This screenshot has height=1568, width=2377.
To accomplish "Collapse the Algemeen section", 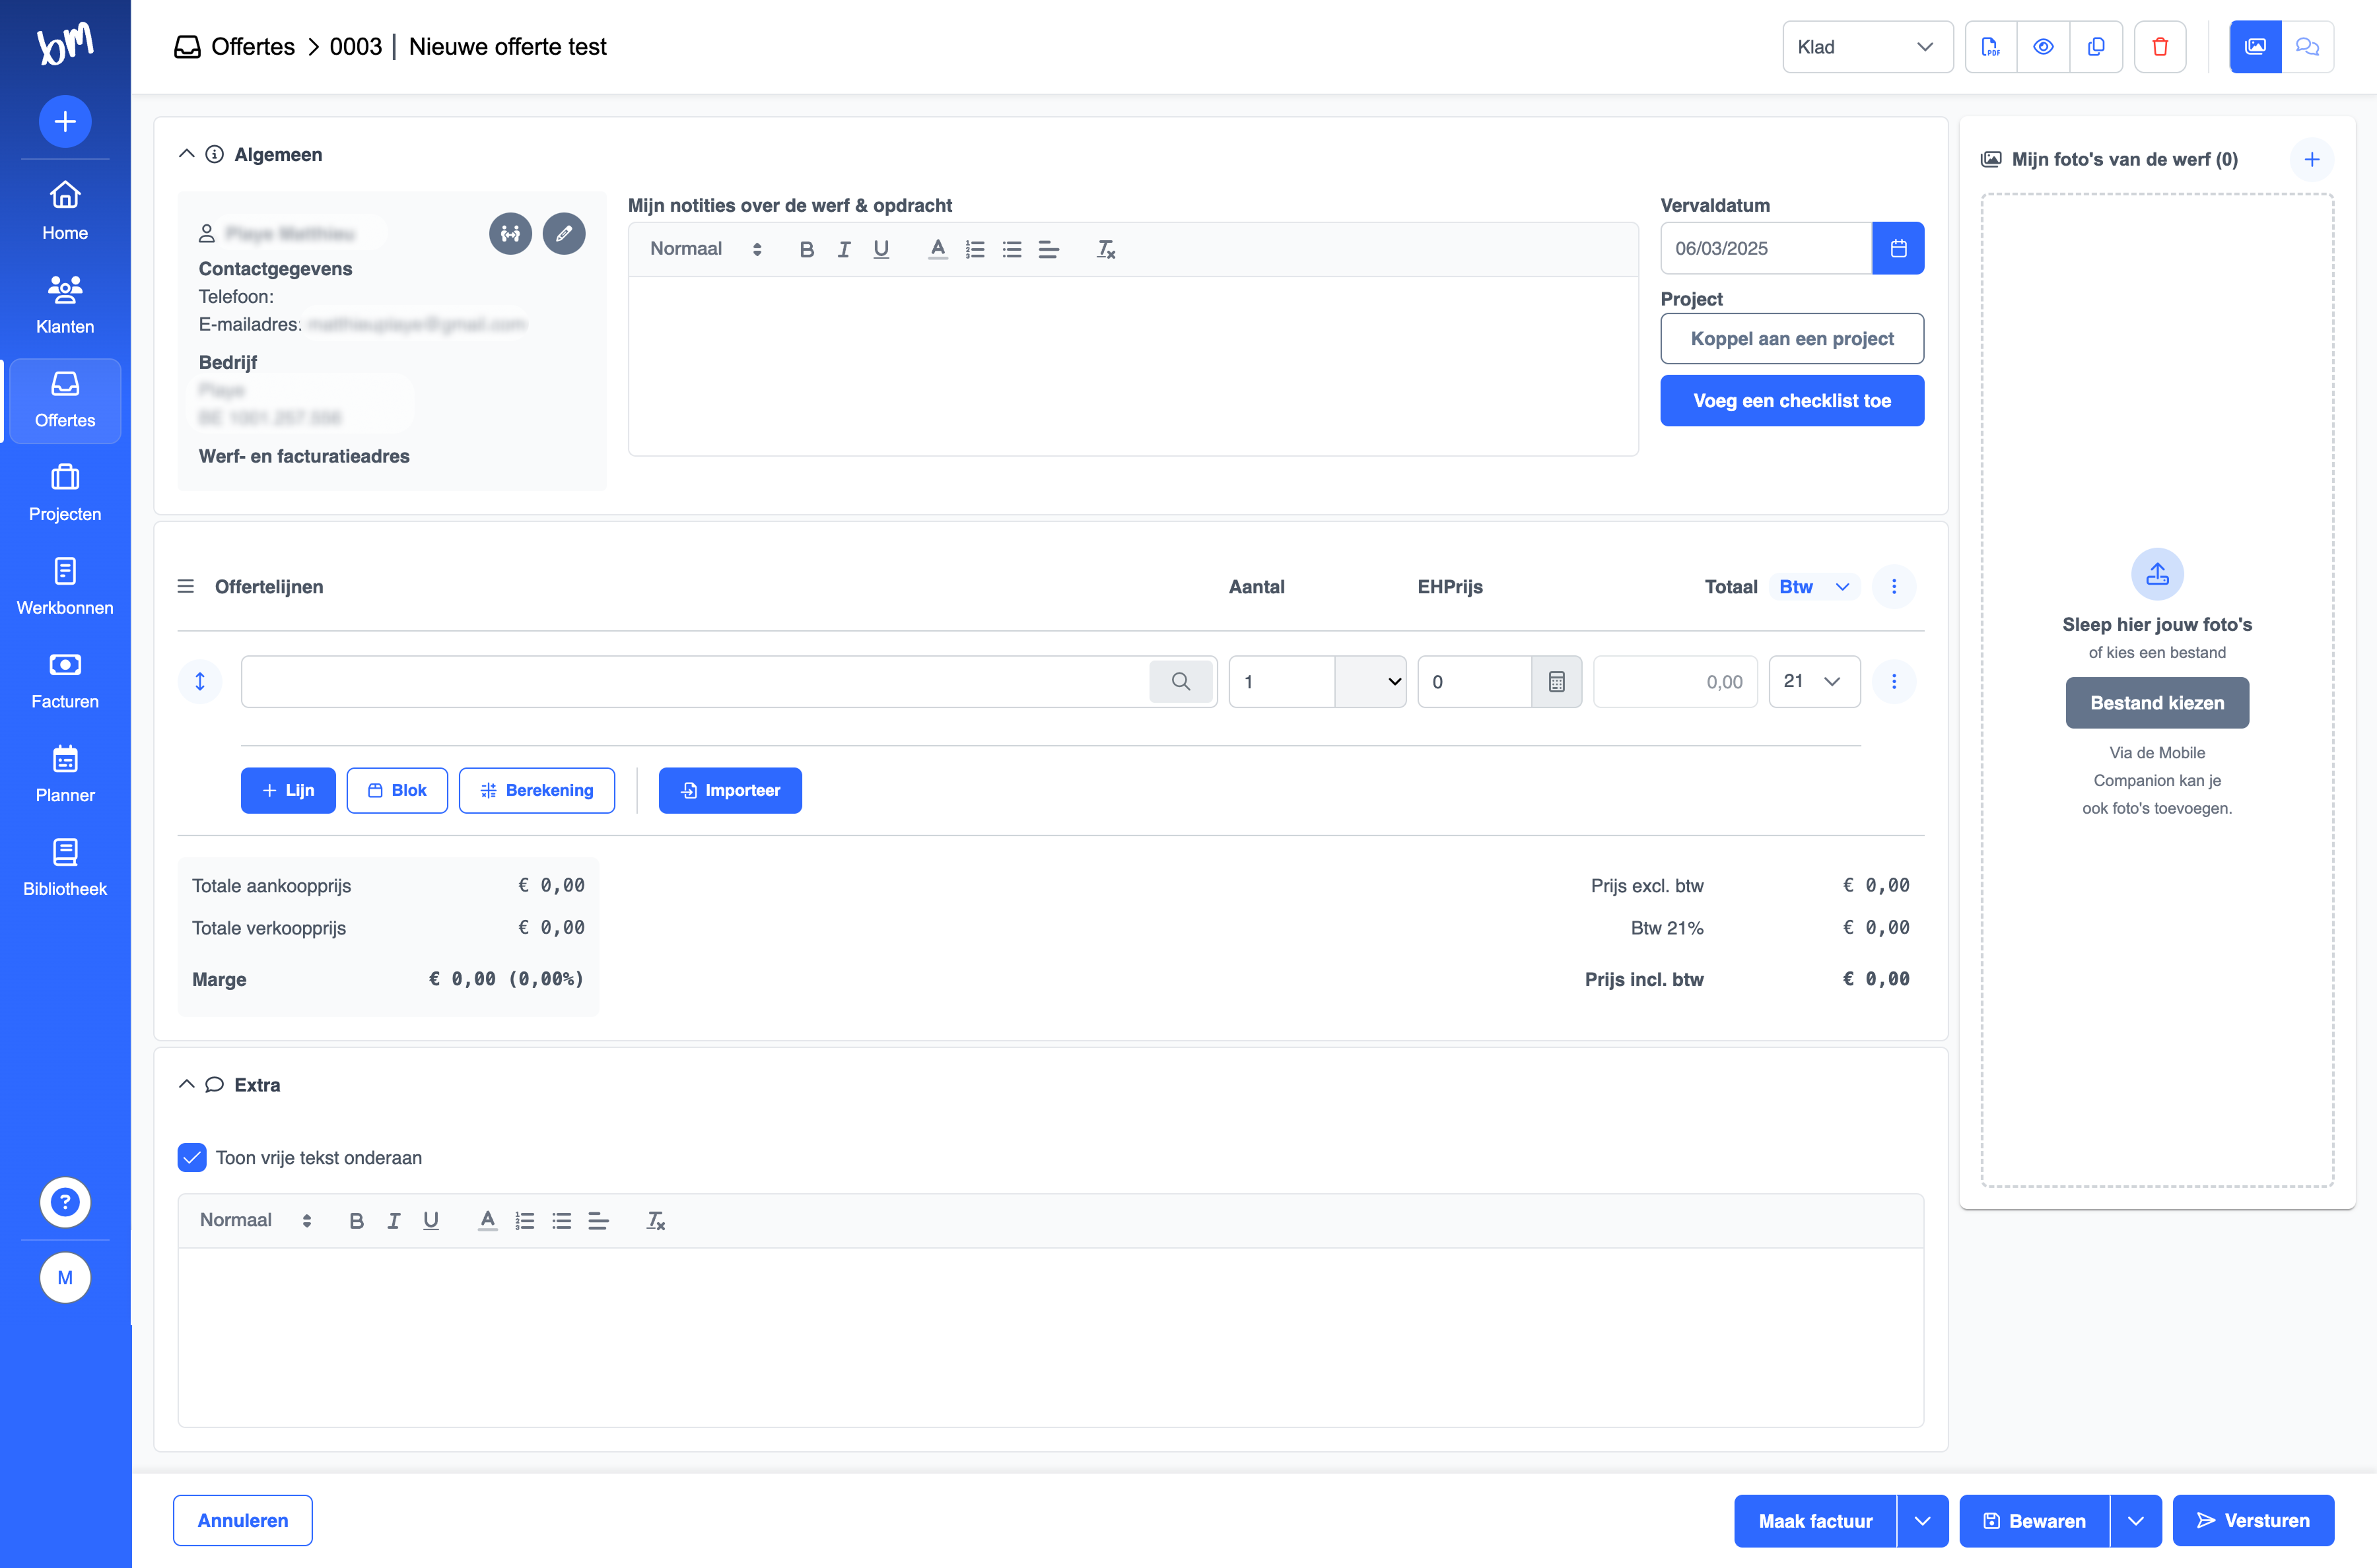I will (x=186, y=154).
